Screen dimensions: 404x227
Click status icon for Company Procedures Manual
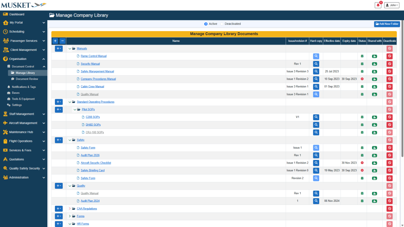(x=362, y=79)
